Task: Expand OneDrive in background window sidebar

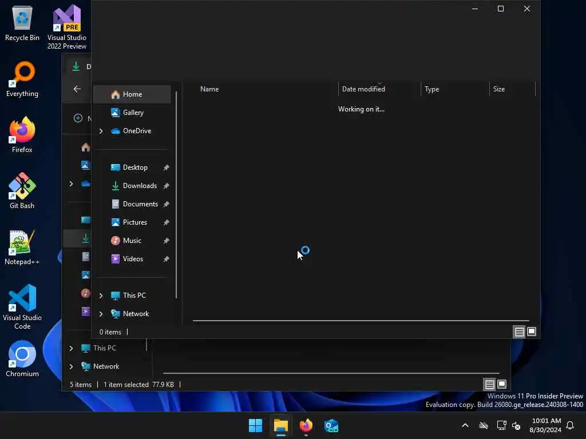Action: pos(71,183)
